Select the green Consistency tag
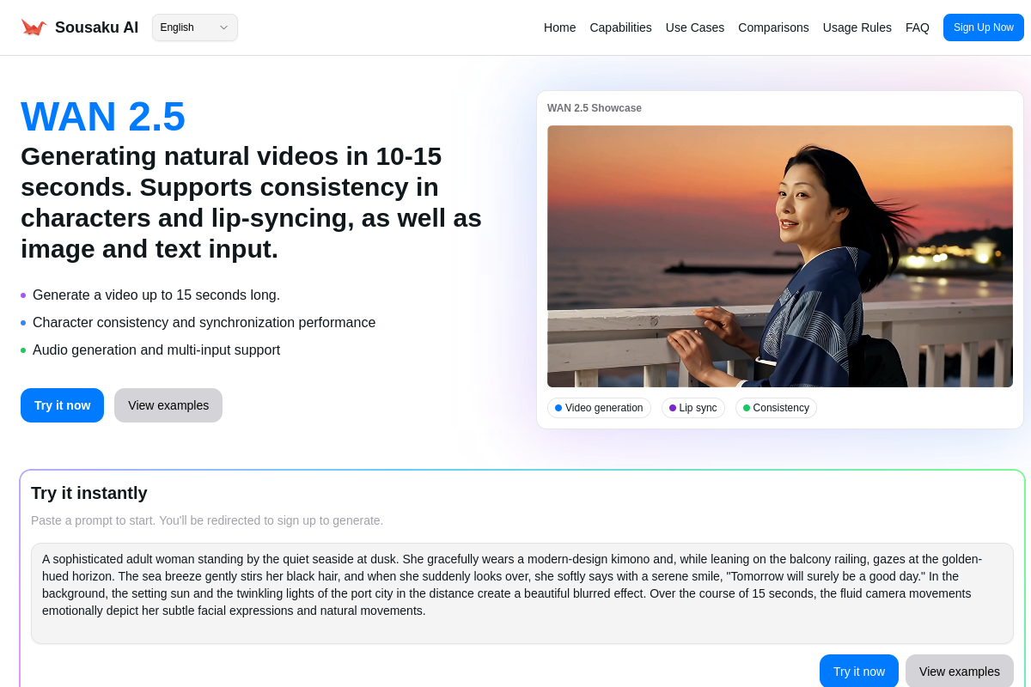The width and height of the screenshot is (1031, 687). click(x=776, y=408)
